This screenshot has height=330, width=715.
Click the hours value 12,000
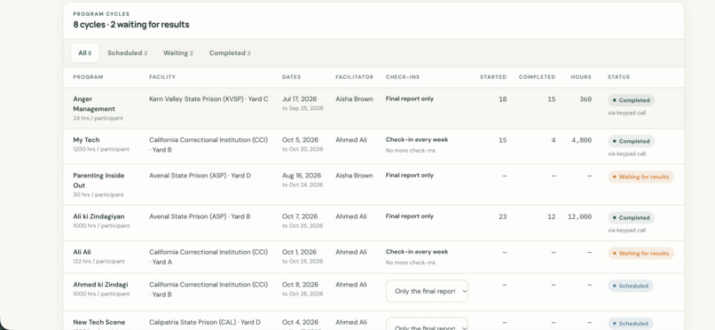pyautogui.click(x=579, y=217)
